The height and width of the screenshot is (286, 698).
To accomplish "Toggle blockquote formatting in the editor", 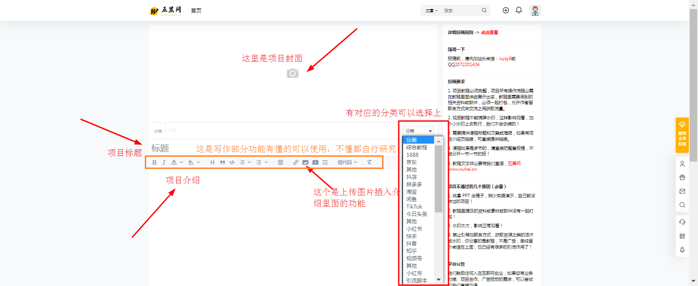I will pos(222,162).
